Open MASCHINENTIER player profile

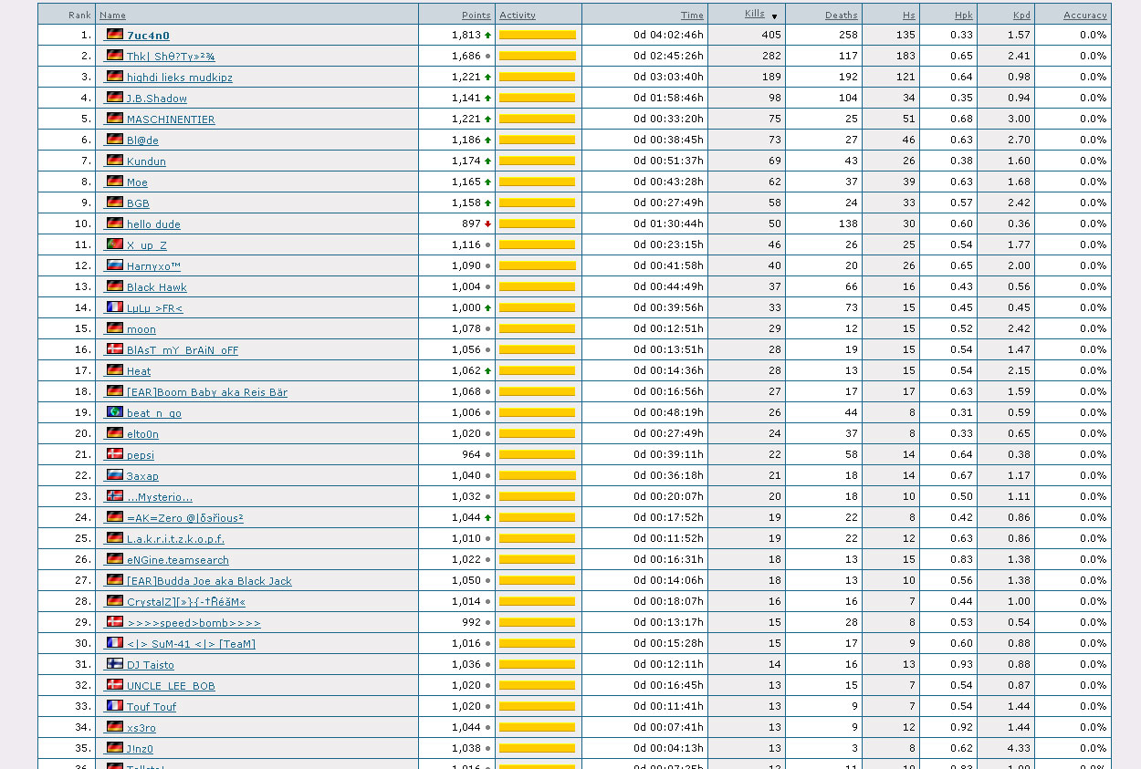[171, 120]
